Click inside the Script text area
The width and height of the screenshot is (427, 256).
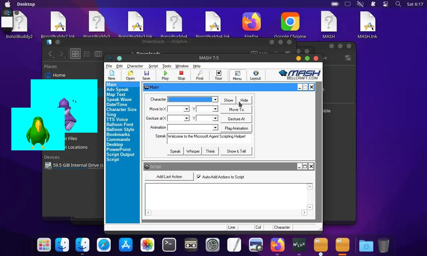tap(226, 196)
